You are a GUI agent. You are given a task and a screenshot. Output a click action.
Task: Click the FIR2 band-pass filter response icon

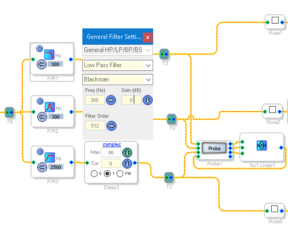pos(50,107)
